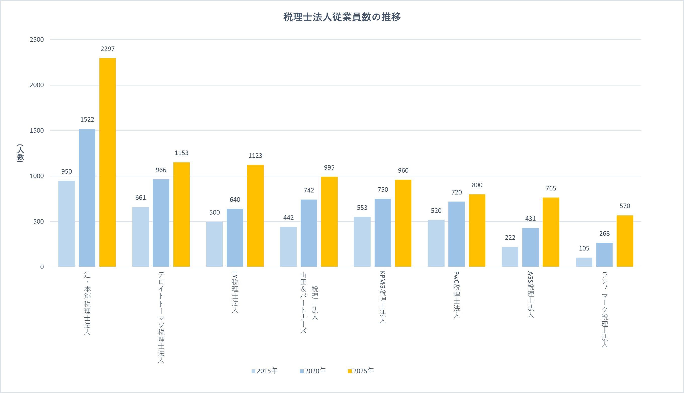Select the 2297 yellow bar for 辻・本郷
Image resolution: width=684 pixels, height=393 pixels.
[x=107, y=162]
